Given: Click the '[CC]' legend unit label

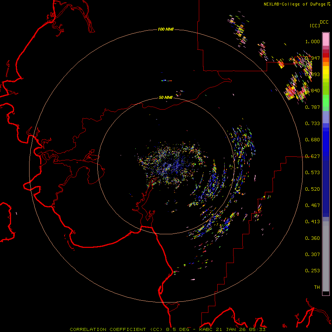Looking at the screenshot, I should tap(315, 25).
